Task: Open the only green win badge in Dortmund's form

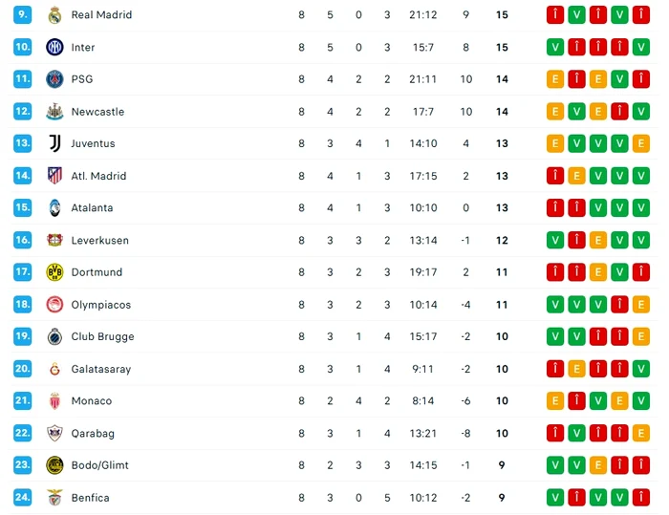Action: pyautogui.click(x=619, y=272)
